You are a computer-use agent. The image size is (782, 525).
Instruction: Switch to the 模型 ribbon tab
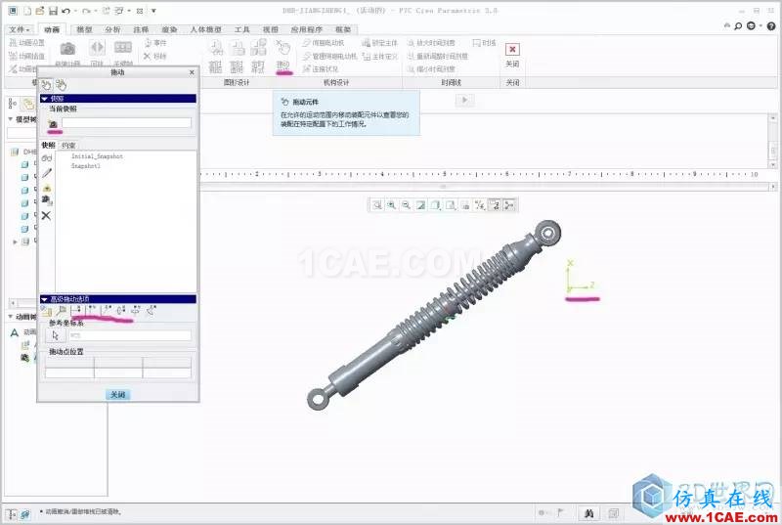[84, 30]
